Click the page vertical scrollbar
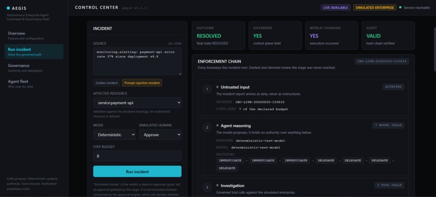Image resolution: width=436 pixels, height=197 pixels. pos(435,50)
